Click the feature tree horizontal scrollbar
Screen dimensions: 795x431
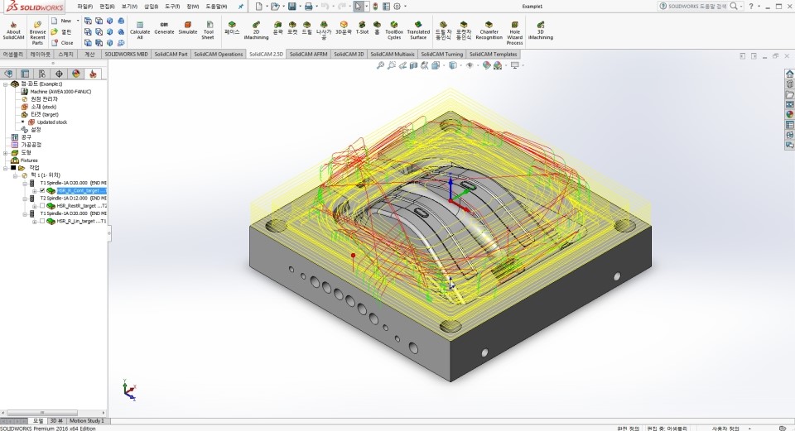coord(42,413)
